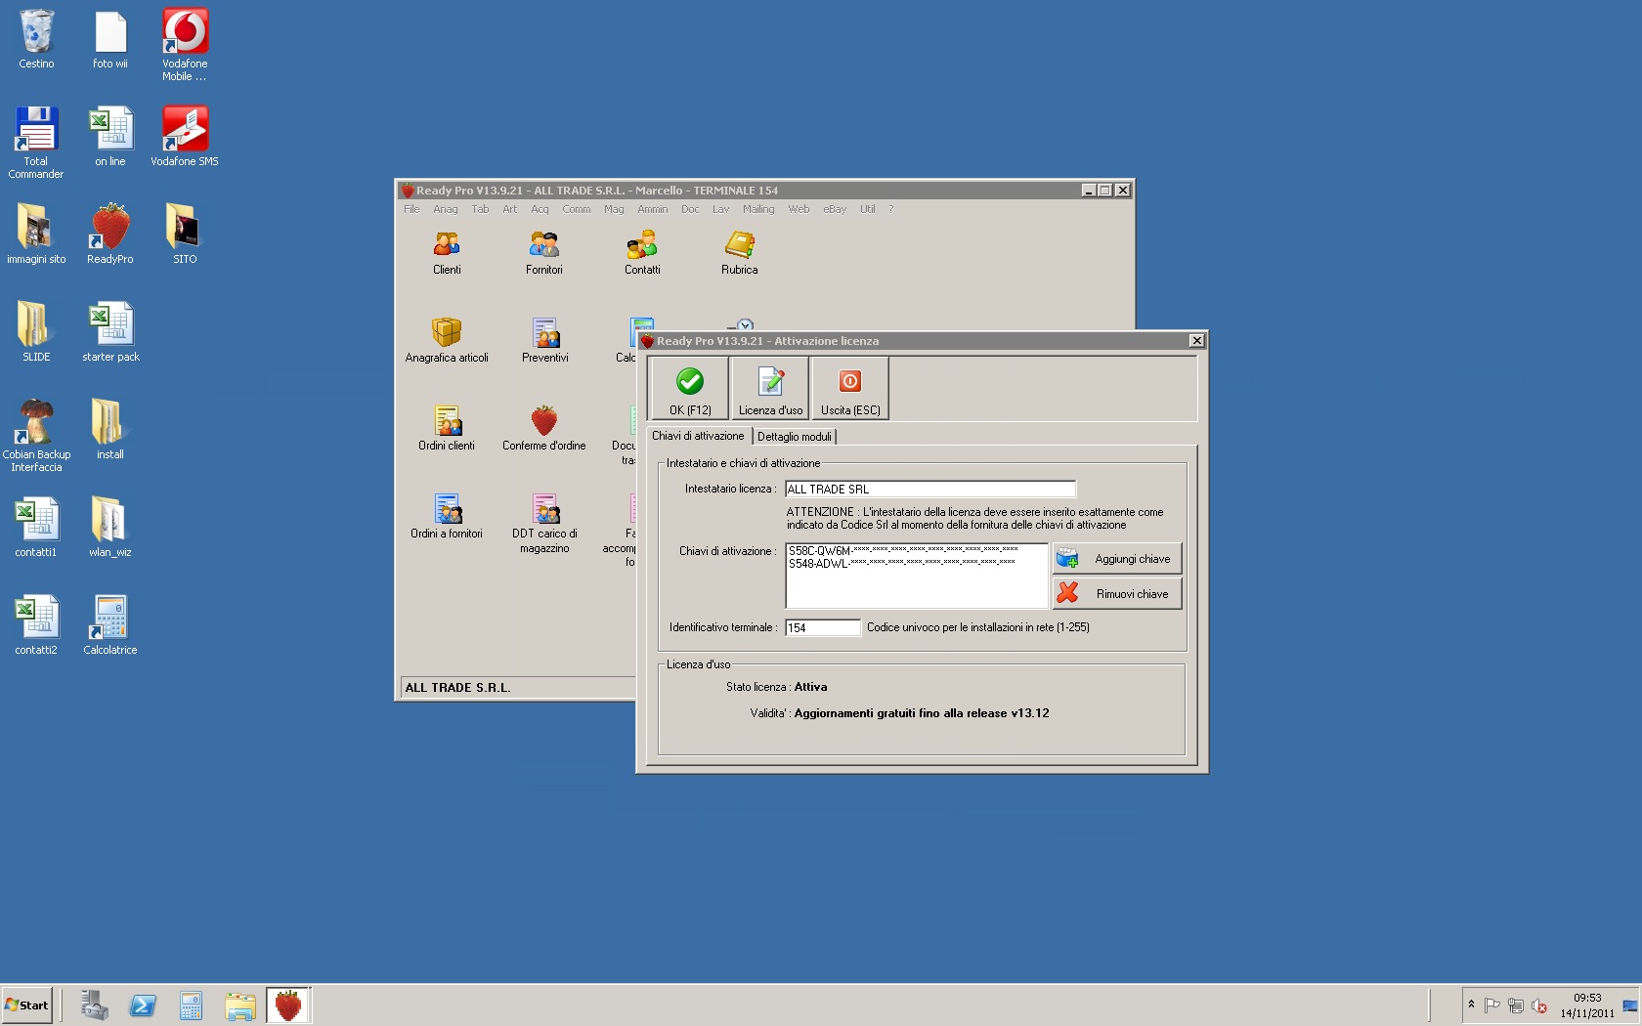1642x1026 pixels.
Task: Exit dialog with Uscita (ESC) button
Action: [x=850, y=389]
